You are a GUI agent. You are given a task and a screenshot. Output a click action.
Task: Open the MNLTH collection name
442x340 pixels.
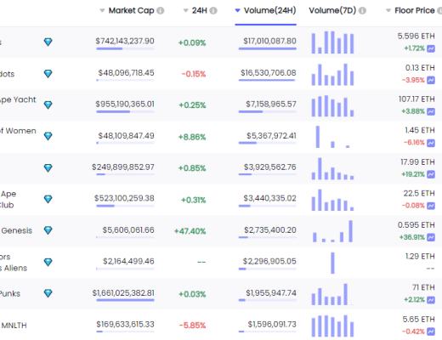(x=14, y=326)
